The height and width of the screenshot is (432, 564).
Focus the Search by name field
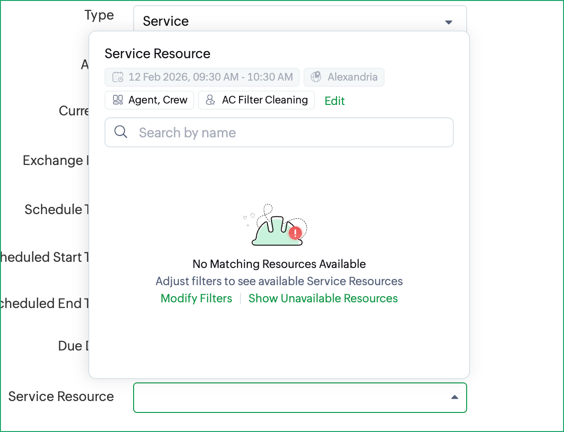tap(286, 133)
